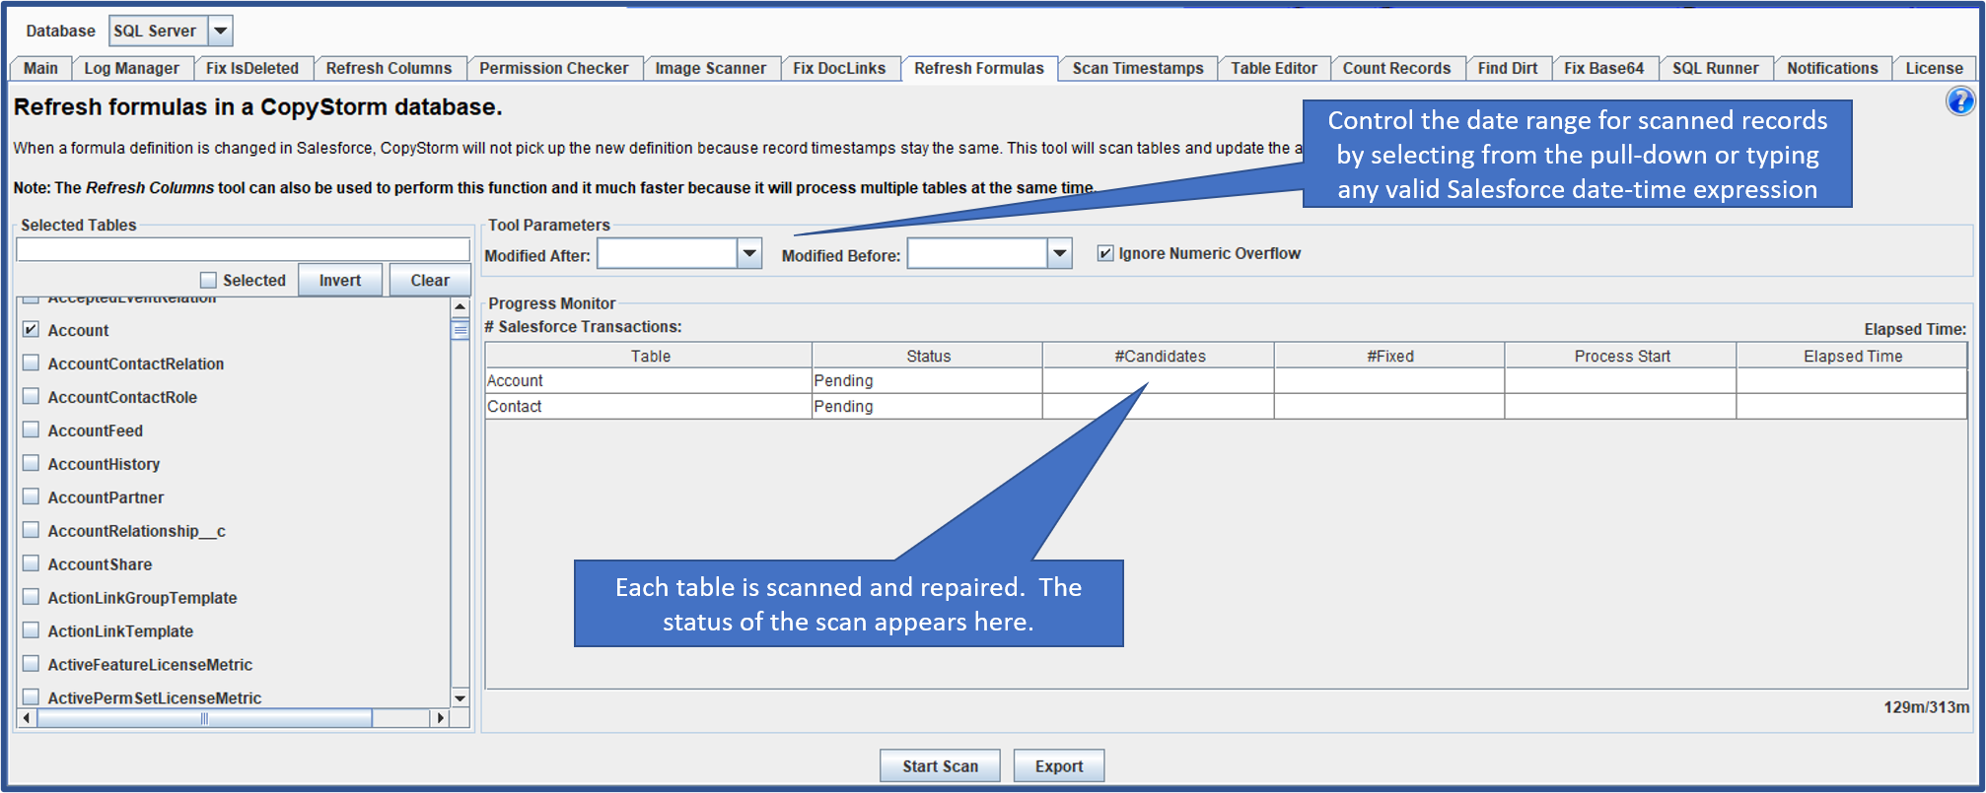
Task: Click the horizontal scrollbar thumb
Action: [x=204, y=718]
